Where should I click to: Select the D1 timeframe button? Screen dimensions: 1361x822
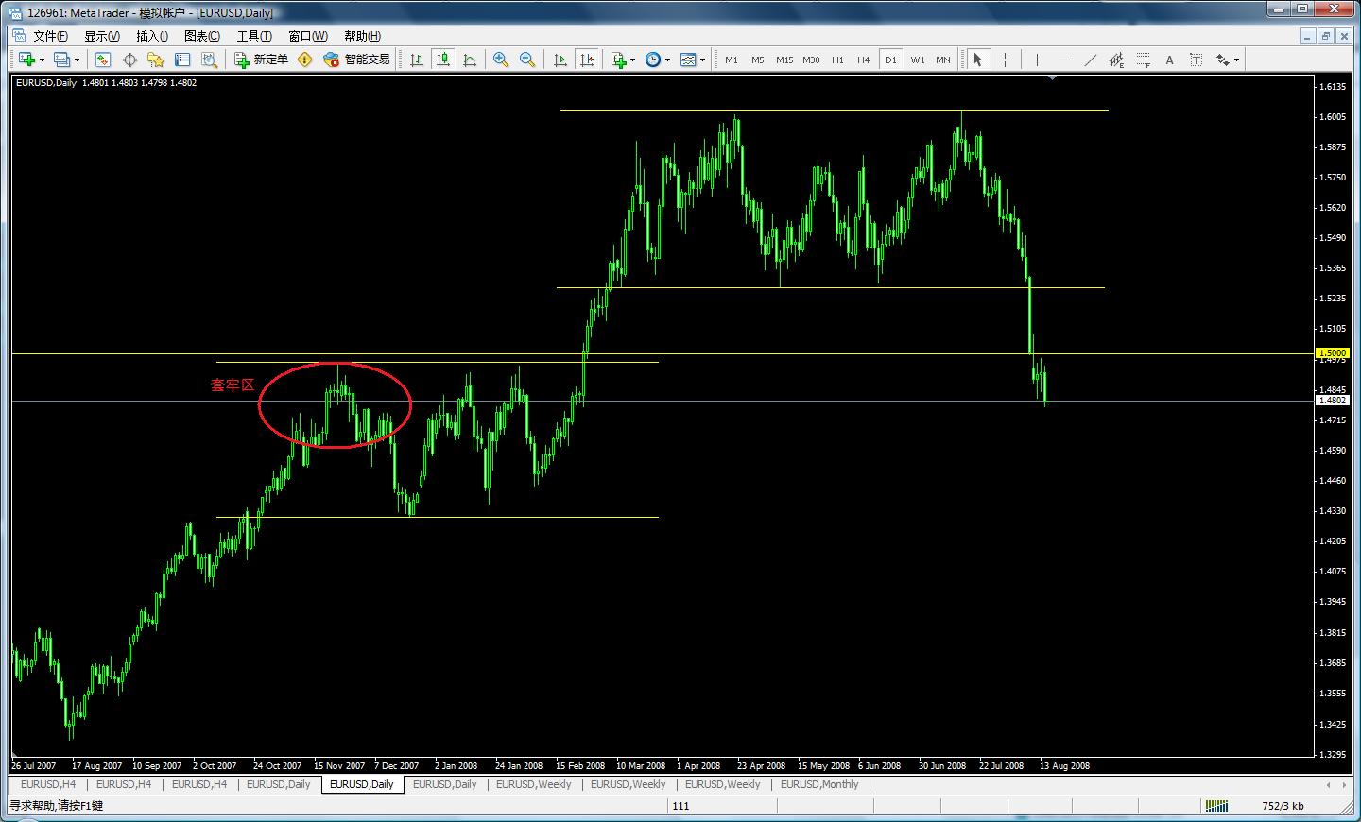point(890,60)
